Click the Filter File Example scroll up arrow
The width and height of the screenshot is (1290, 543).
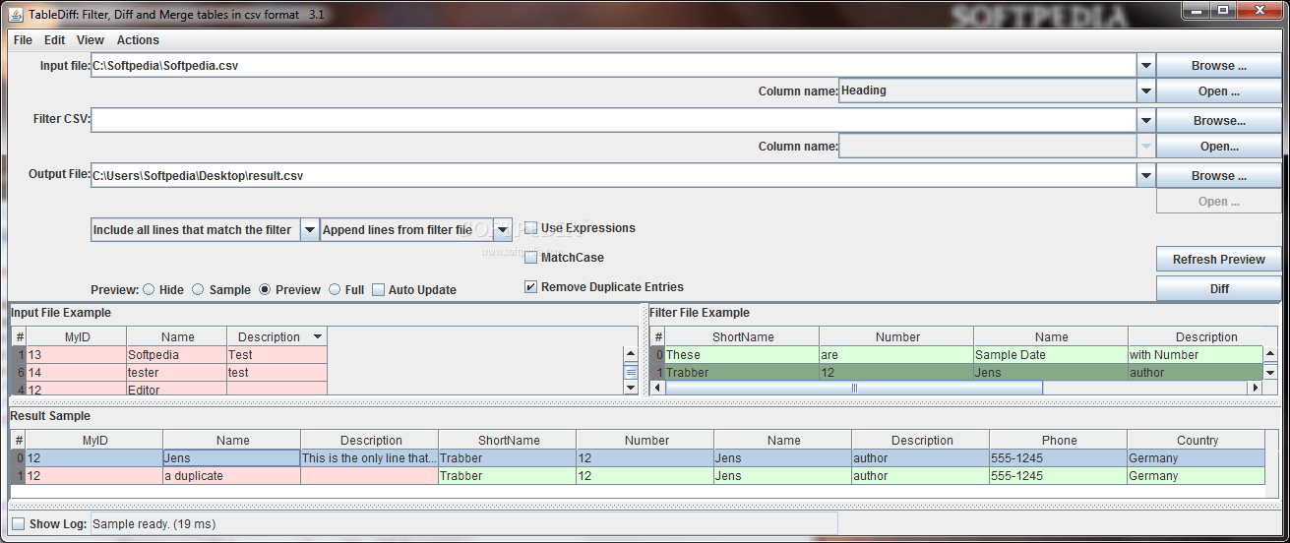1270,354
